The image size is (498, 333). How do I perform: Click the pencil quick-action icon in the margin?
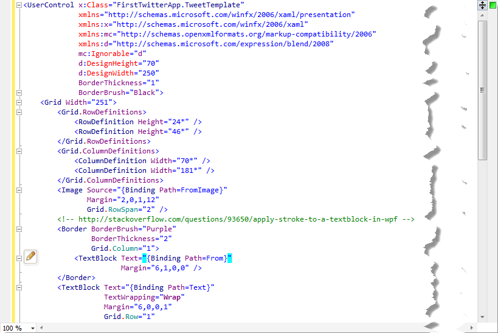tap(30, 256)
